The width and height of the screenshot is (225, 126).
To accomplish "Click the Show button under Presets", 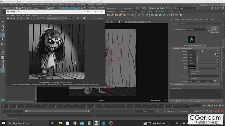I will pyautogui.click(x=212, y=32).
